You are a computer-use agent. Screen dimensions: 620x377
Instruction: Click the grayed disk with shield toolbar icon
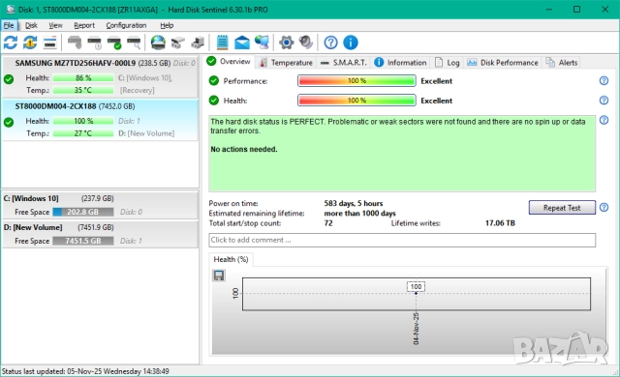tap(75, 43)
